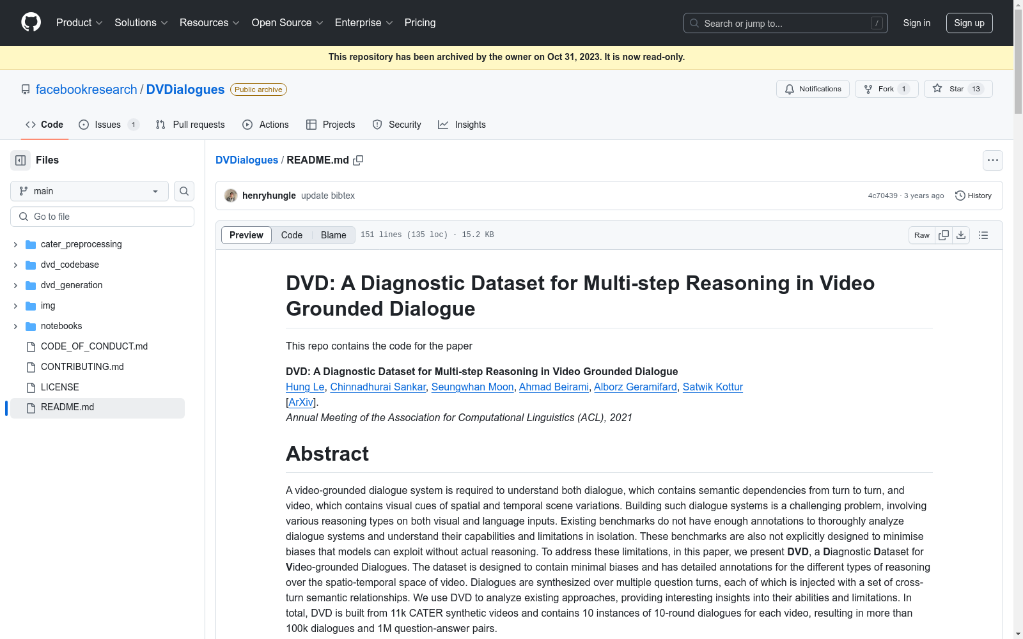Copy the README.md file path

point(358,160)
